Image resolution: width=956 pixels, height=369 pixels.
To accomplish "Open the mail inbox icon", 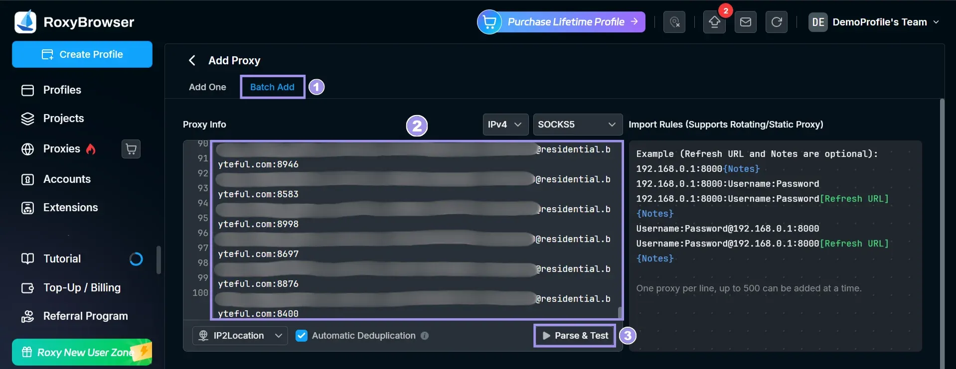I will [746, 22].
